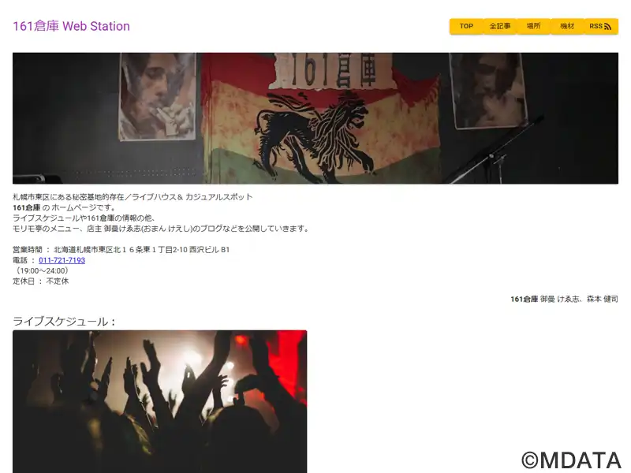Go to the TOP menu button
The width and height of the screenshot is (631, 473).
[x=466, y=26]
